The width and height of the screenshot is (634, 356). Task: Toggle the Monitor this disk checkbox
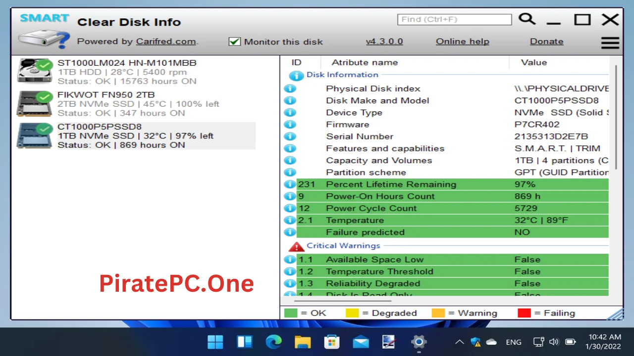[x=234, y=42]
